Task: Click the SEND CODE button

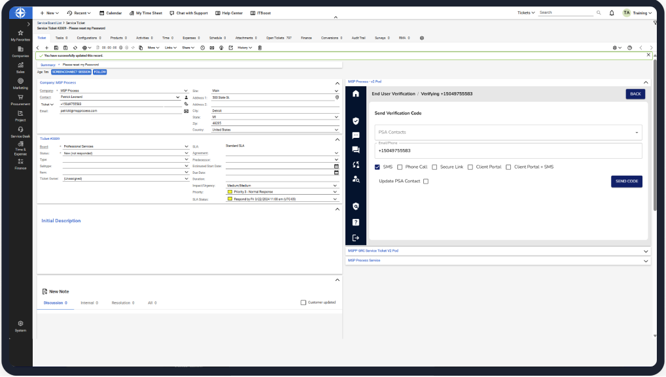Action: tap(626, 181)
